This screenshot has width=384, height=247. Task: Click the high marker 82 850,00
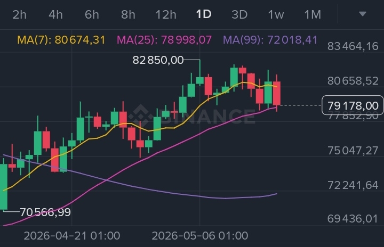pyautogui.click(x=158, y=60)
